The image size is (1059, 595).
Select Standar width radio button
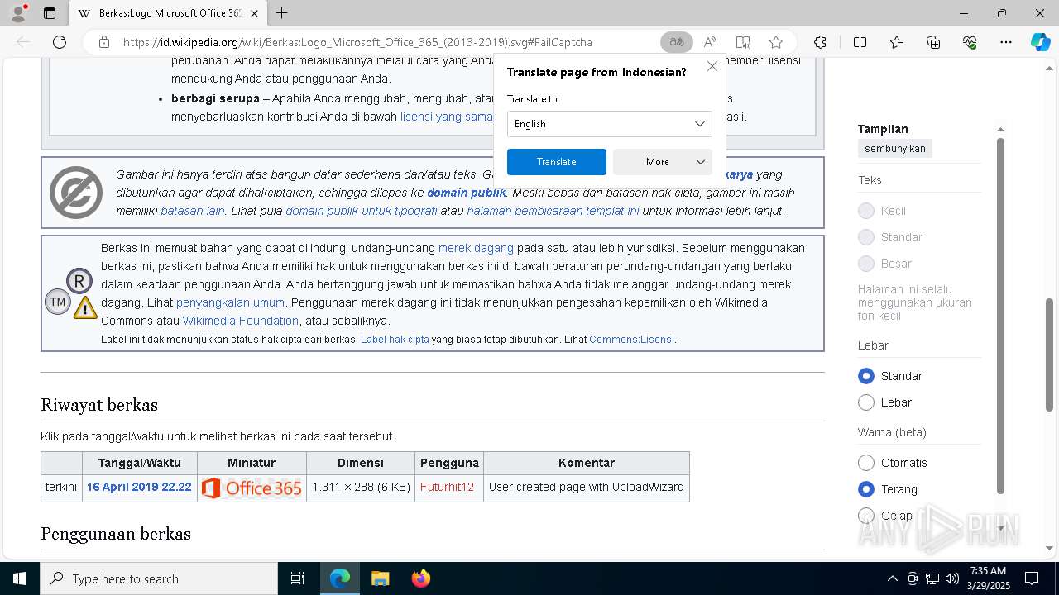pos(866,376)
